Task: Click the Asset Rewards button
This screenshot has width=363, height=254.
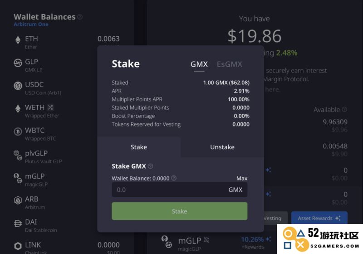Action: (319, 218)
